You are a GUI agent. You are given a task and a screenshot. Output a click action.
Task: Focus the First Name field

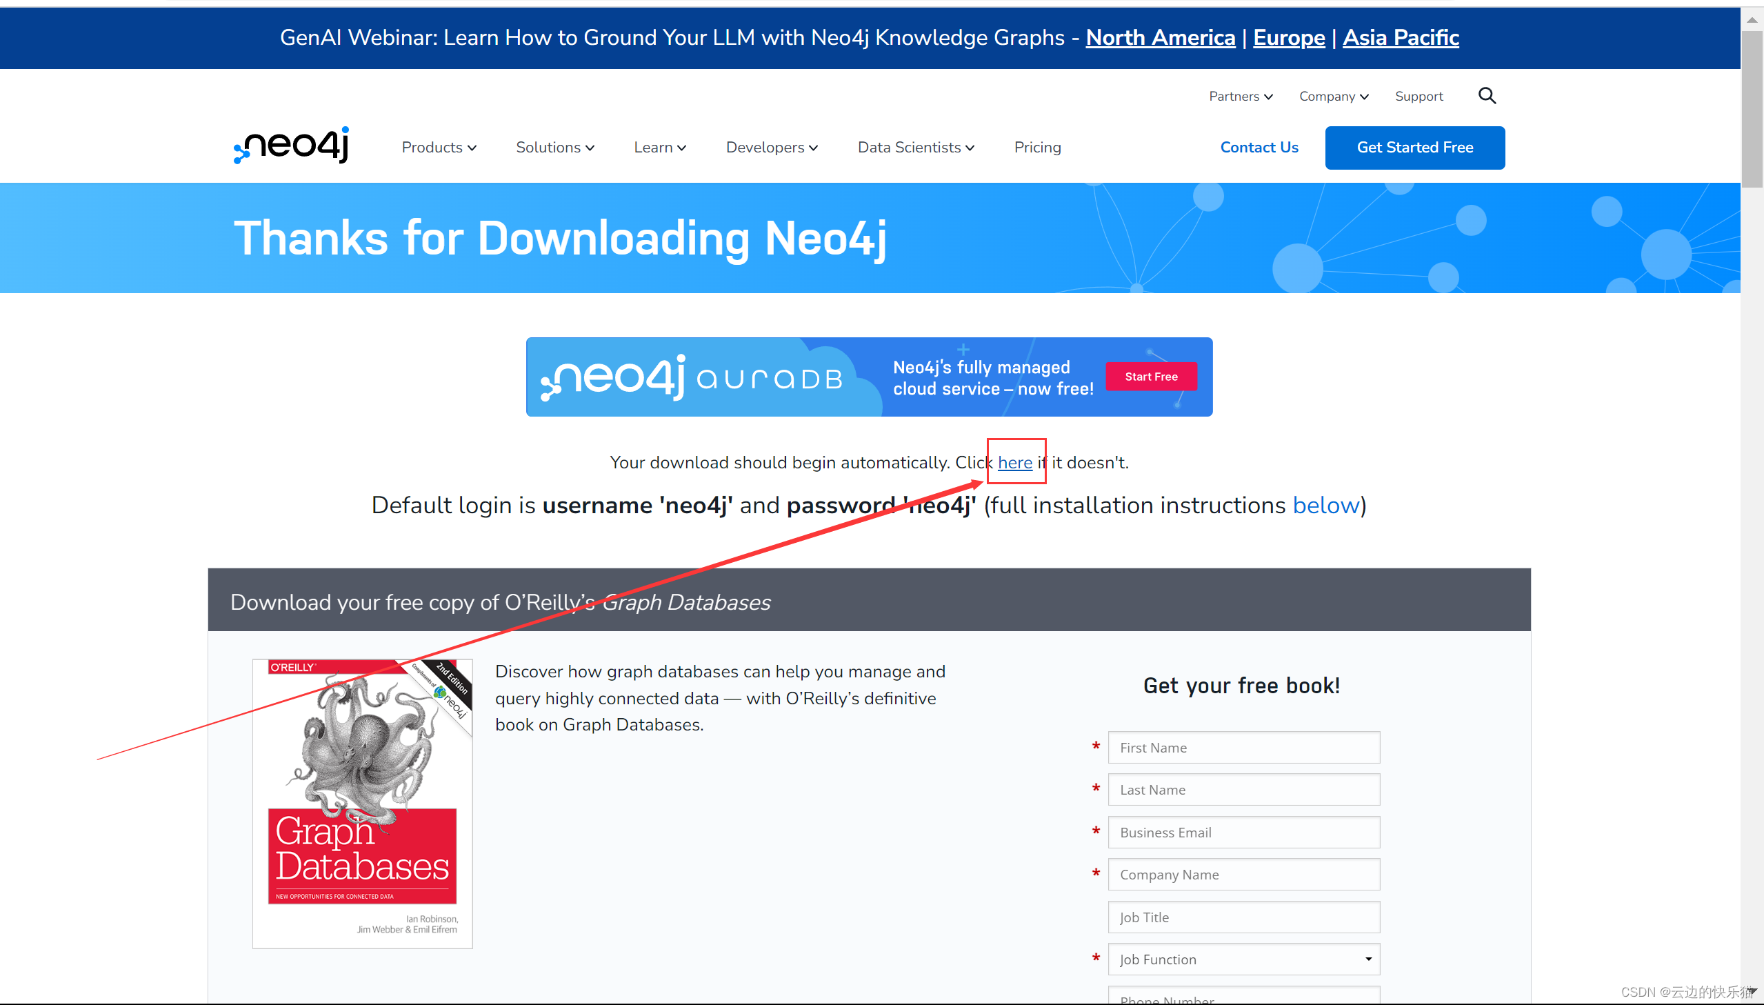pos(1243,748)
